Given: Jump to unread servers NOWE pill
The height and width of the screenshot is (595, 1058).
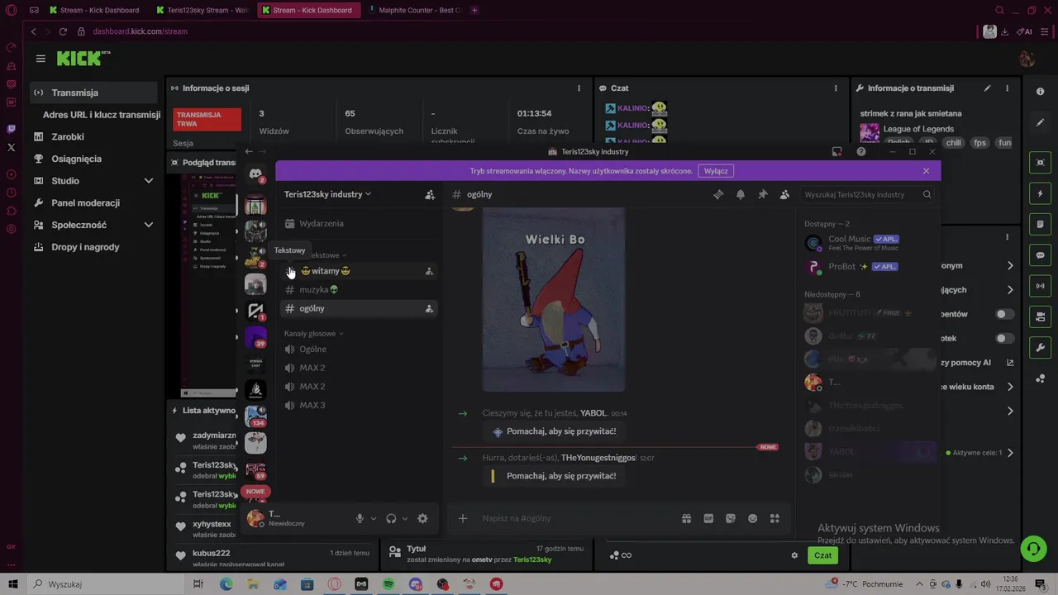Looking at the screenshot, I should pos(255,492).
